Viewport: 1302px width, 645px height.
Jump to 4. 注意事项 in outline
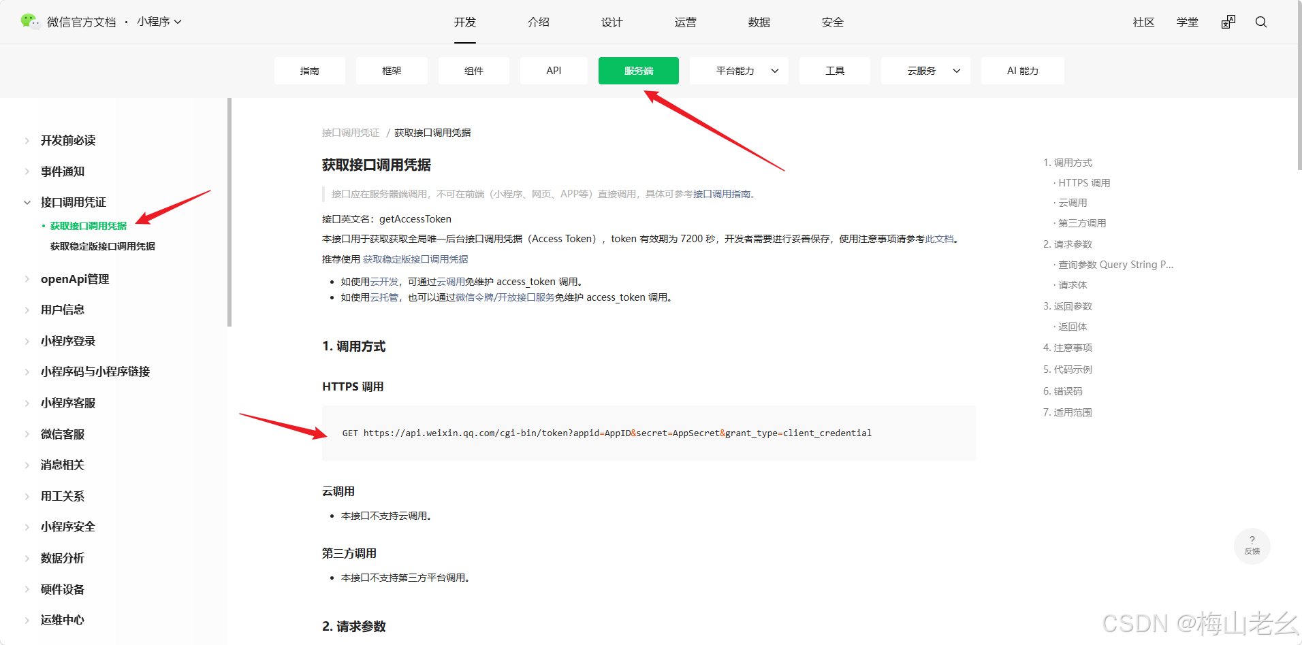(1068, 348)
